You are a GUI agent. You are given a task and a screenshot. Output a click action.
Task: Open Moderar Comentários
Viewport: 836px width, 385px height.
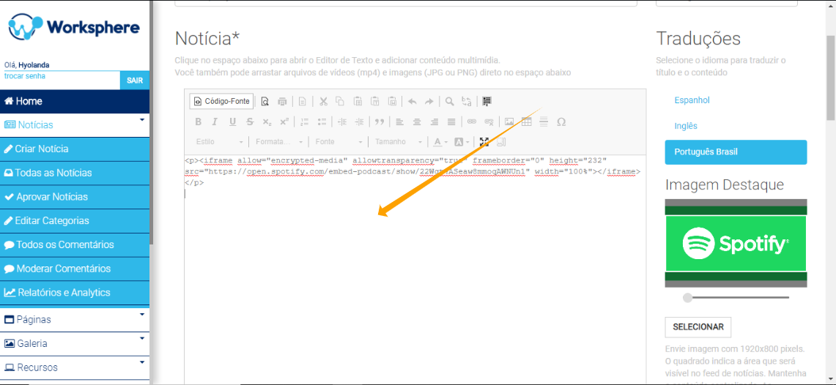(x=75, y=269)
